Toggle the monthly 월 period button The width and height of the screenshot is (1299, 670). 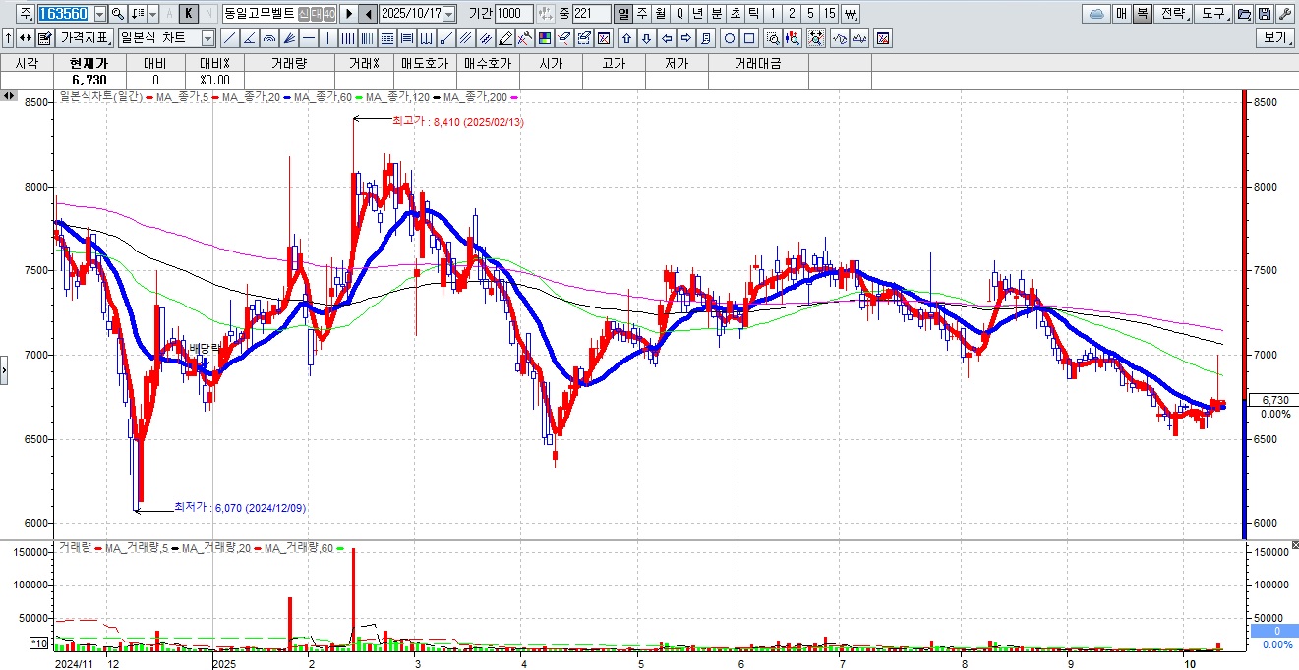(x=660, y=14)
